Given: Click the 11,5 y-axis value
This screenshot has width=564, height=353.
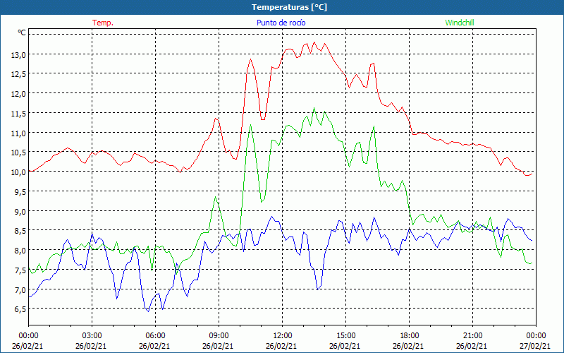Looking at the screenshot, I should (x=19, y=114).
